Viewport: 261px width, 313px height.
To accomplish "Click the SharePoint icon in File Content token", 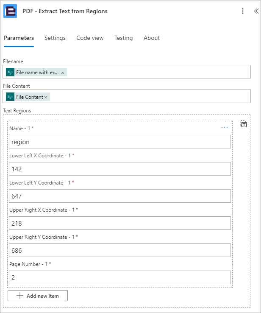I will pyautogui.click(x=10, y=97).
